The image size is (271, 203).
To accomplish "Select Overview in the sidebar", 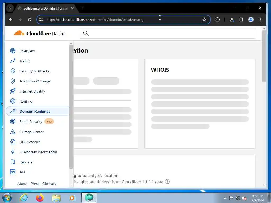I will pos(27,51).
